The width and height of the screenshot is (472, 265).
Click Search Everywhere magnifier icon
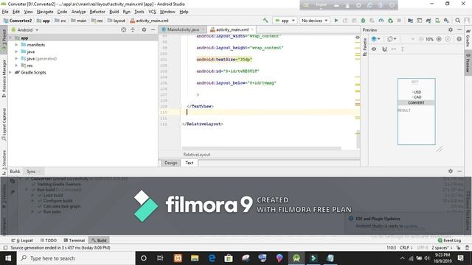click(457, 21)
